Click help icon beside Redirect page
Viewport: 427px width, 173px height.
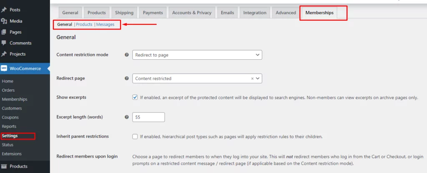pos(127,78)
